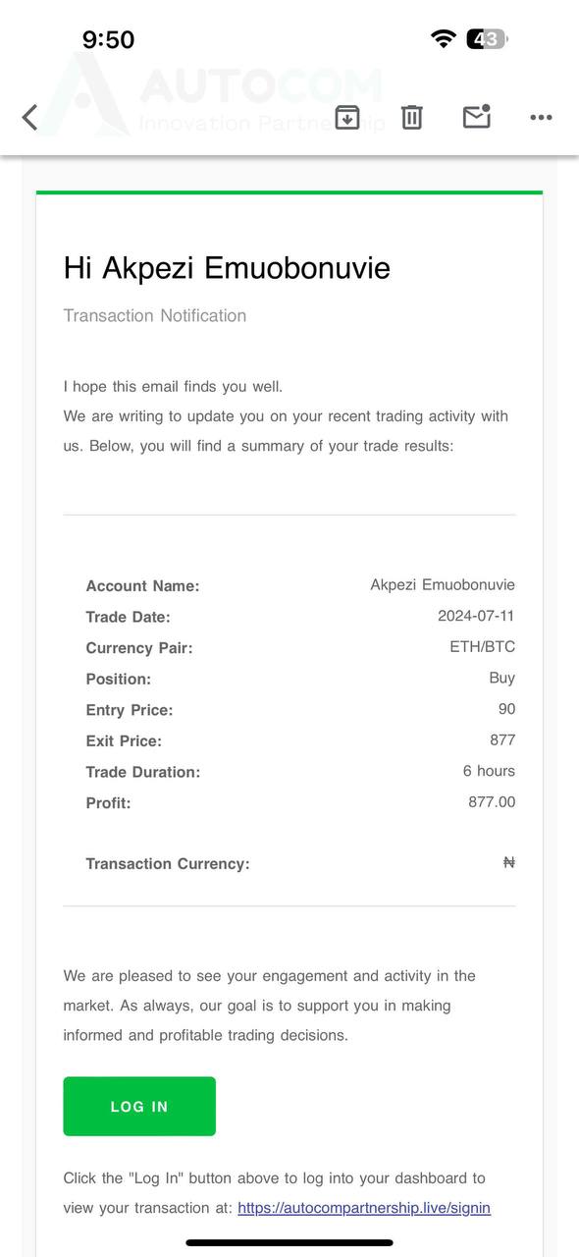Tap the Naira currency symbol
Screen dimensions: 579x1257
coord(508,862)
